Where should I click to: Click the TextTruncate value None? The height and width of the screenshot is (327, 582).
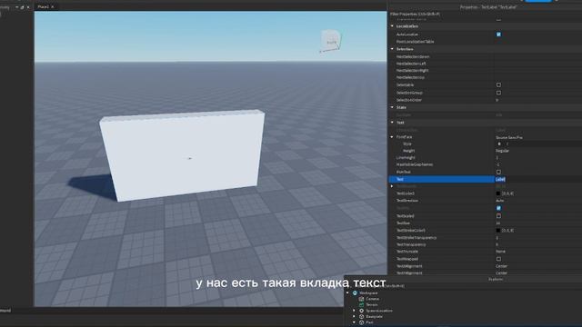tap(500, 252)
